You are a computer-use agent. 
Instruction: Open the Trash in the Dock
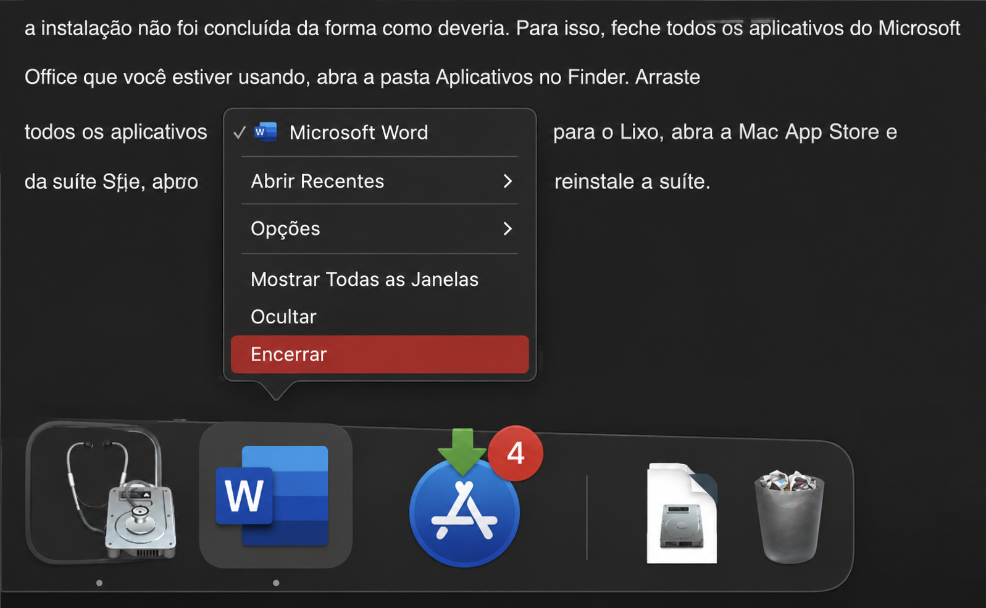(790, 516)
